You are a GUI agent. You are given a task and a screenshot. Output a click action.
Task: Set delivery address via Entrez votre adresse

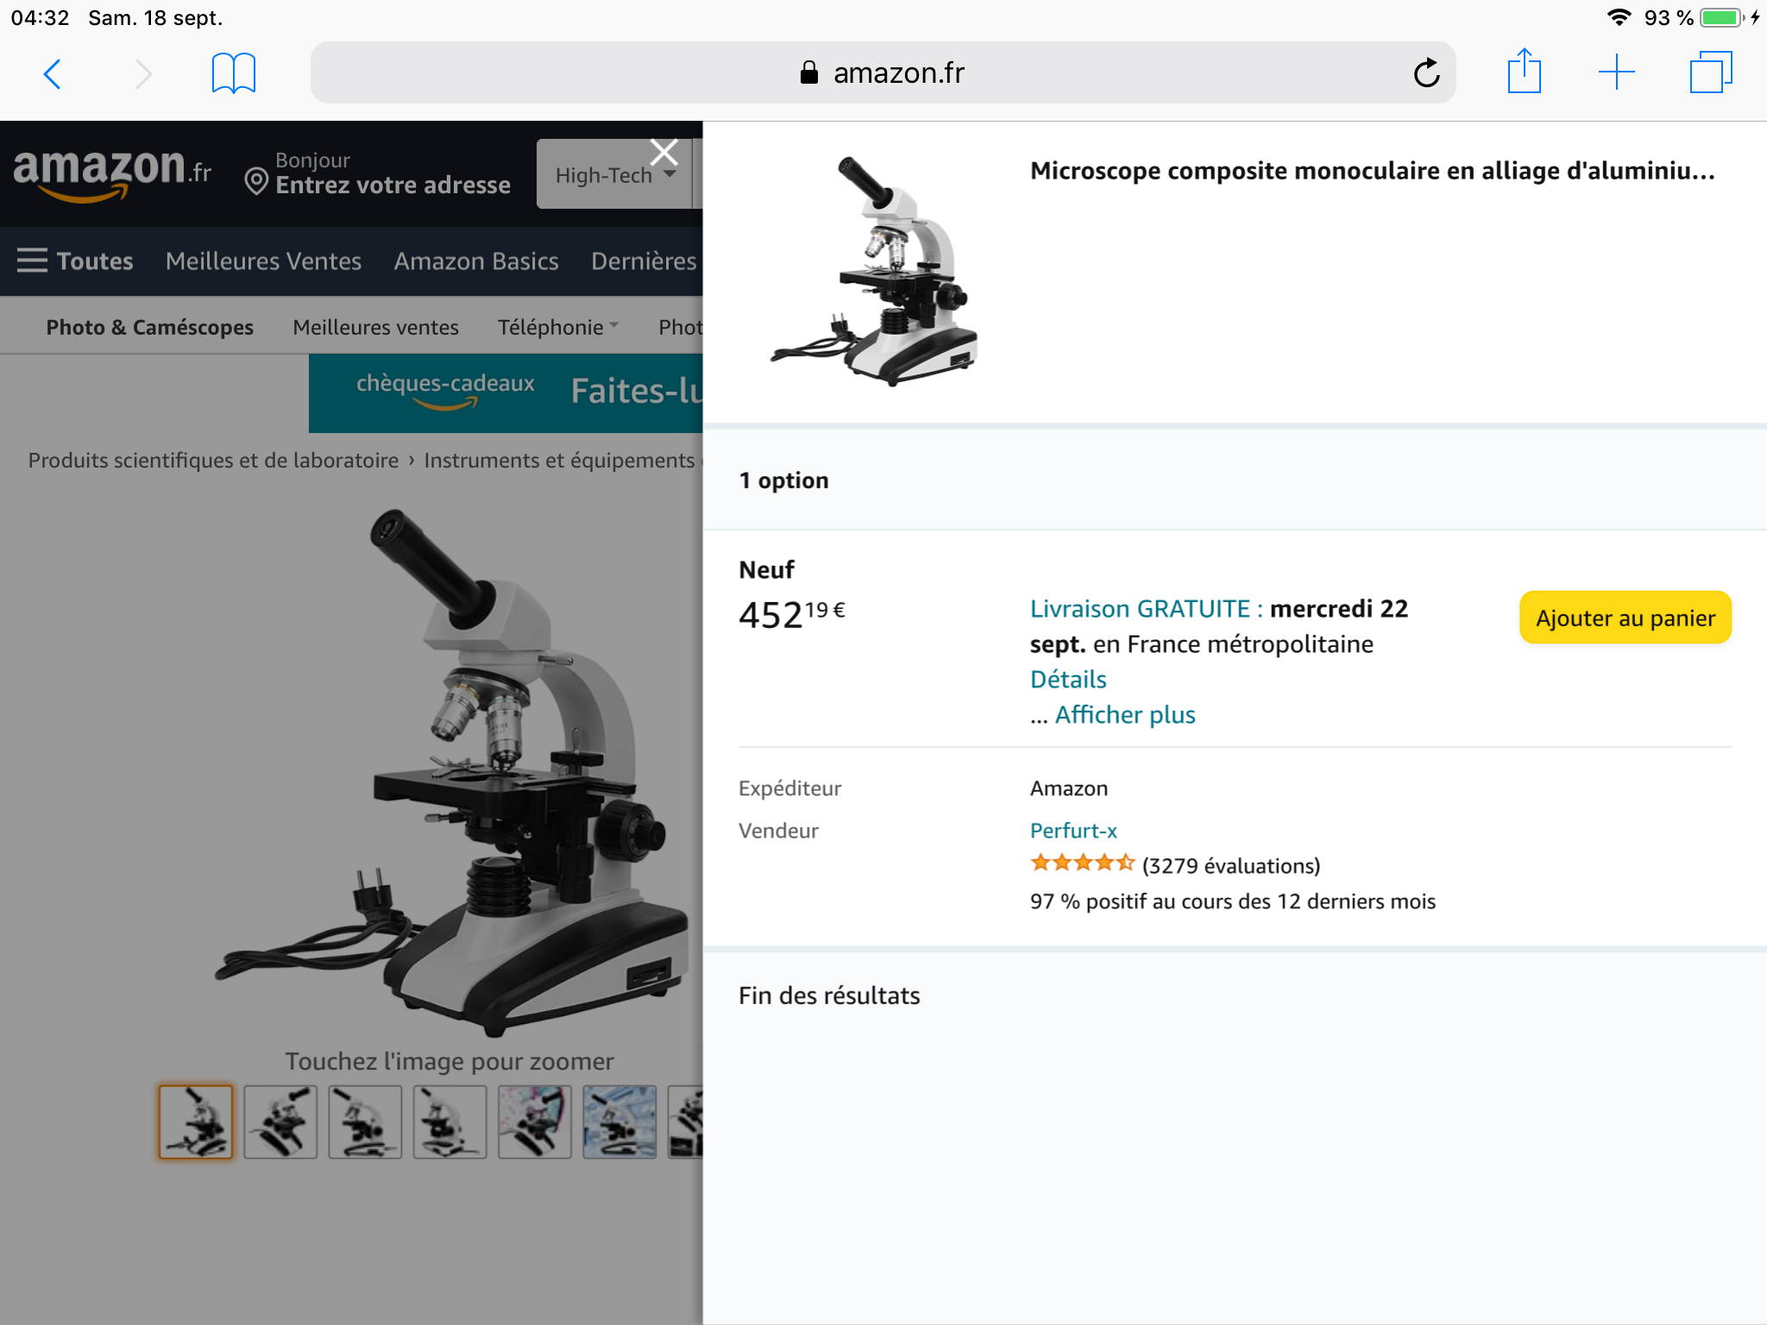tap(393, 185)
